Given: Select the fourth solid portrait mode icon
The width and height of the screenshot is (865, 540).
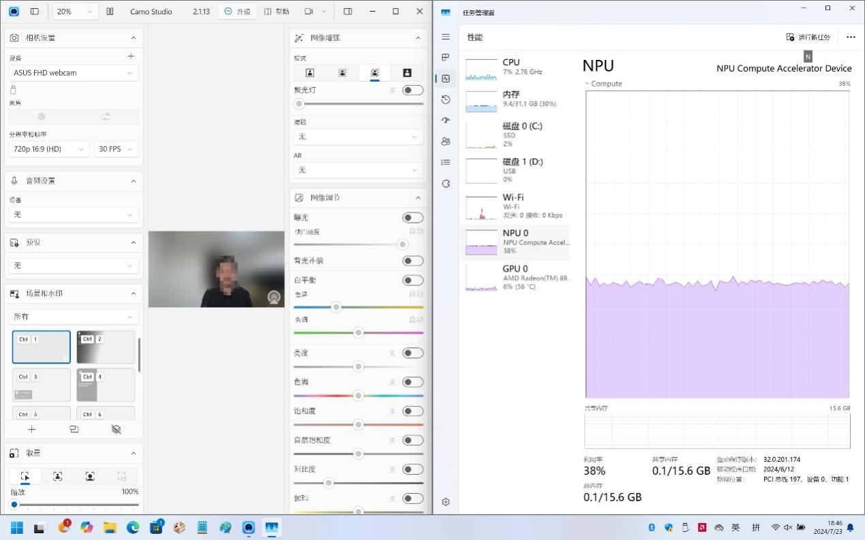Looking at the screenshot, I should pyautogui.click(x=407, y=73).
